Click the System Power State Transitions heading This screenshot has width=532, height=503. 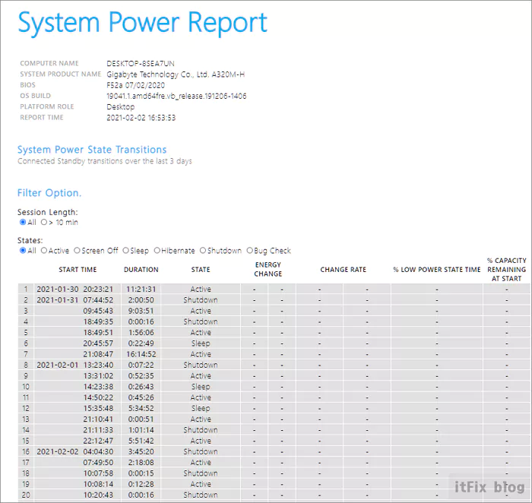pyautogui.click(x=92, y=150)
